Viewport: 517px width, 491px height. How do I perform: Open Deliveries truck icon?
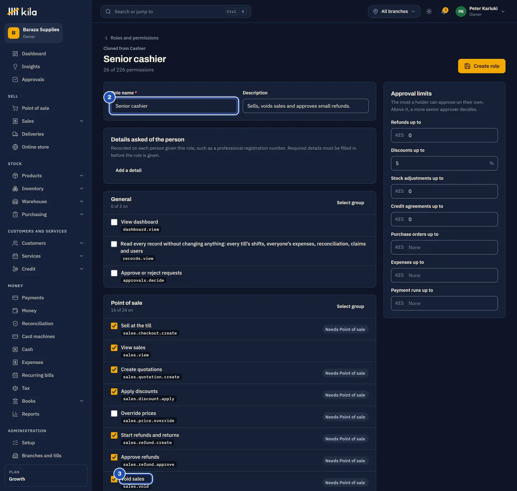coord(15,134)
